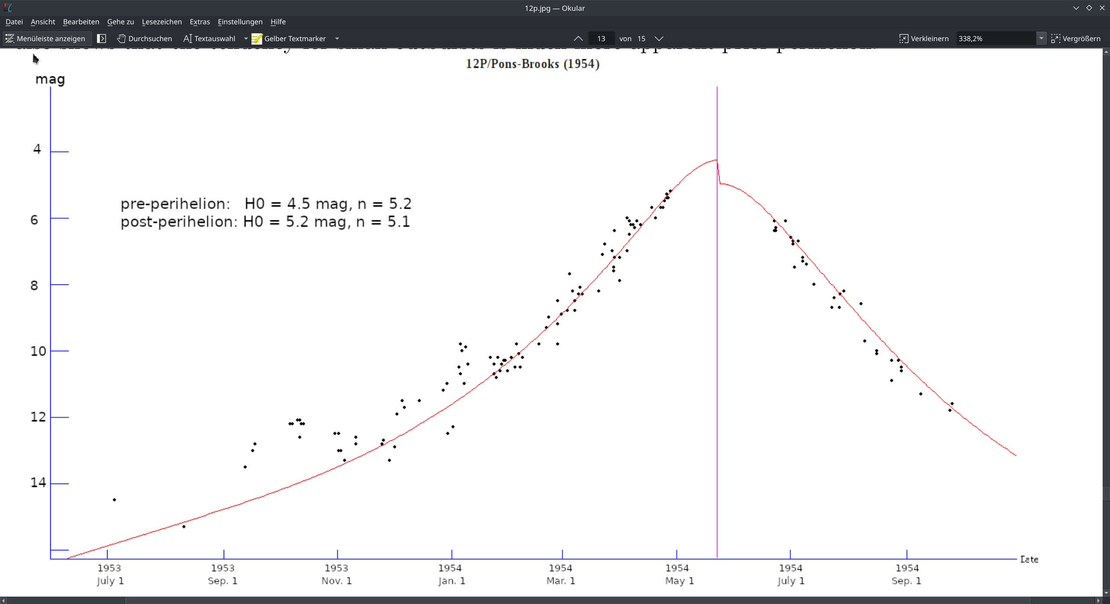Click the Okular app icon in titlebar
The height and width of the screenshot is (604, 1110).
tap(8, 8)
